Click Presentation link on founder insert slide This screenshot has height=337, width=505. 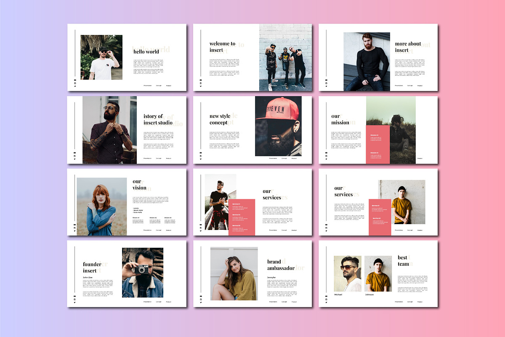(x=148, y=302)
